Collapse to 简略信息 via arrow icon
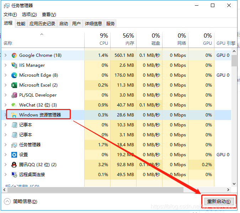This screenshot has width=240, height=213. 7,201
